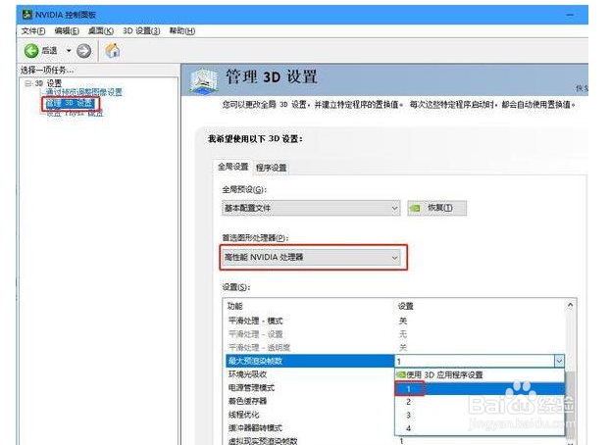Select 环境光吸收 row
The height and width of the screenshot is (445, 611).
click(x=310, y=374)
